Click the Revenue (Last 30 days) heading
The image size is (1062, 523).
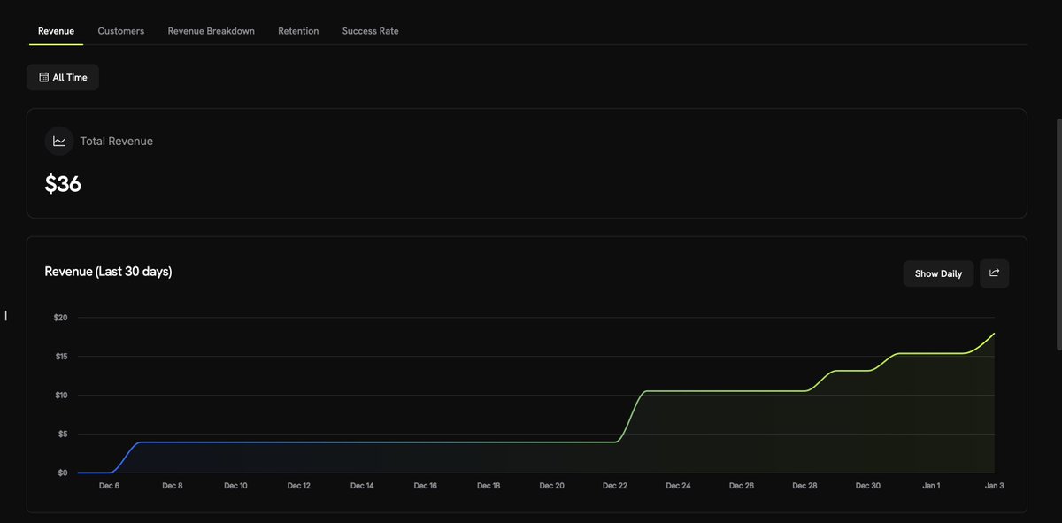pyautogui.click(x=108, y=272)
